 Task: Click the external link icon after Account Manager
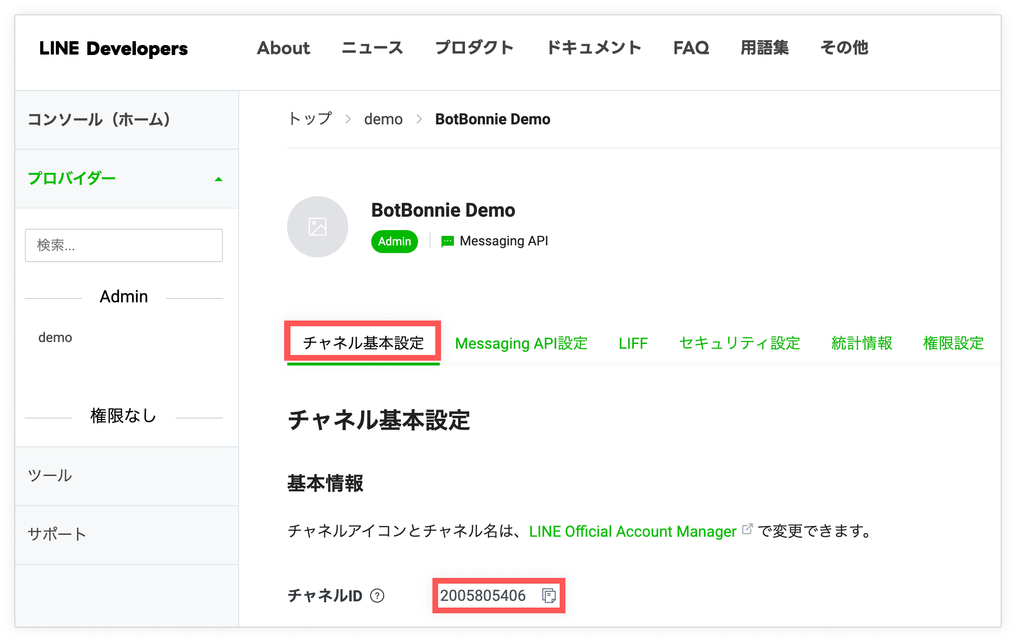pyautogui.click(x=747, y=529)
